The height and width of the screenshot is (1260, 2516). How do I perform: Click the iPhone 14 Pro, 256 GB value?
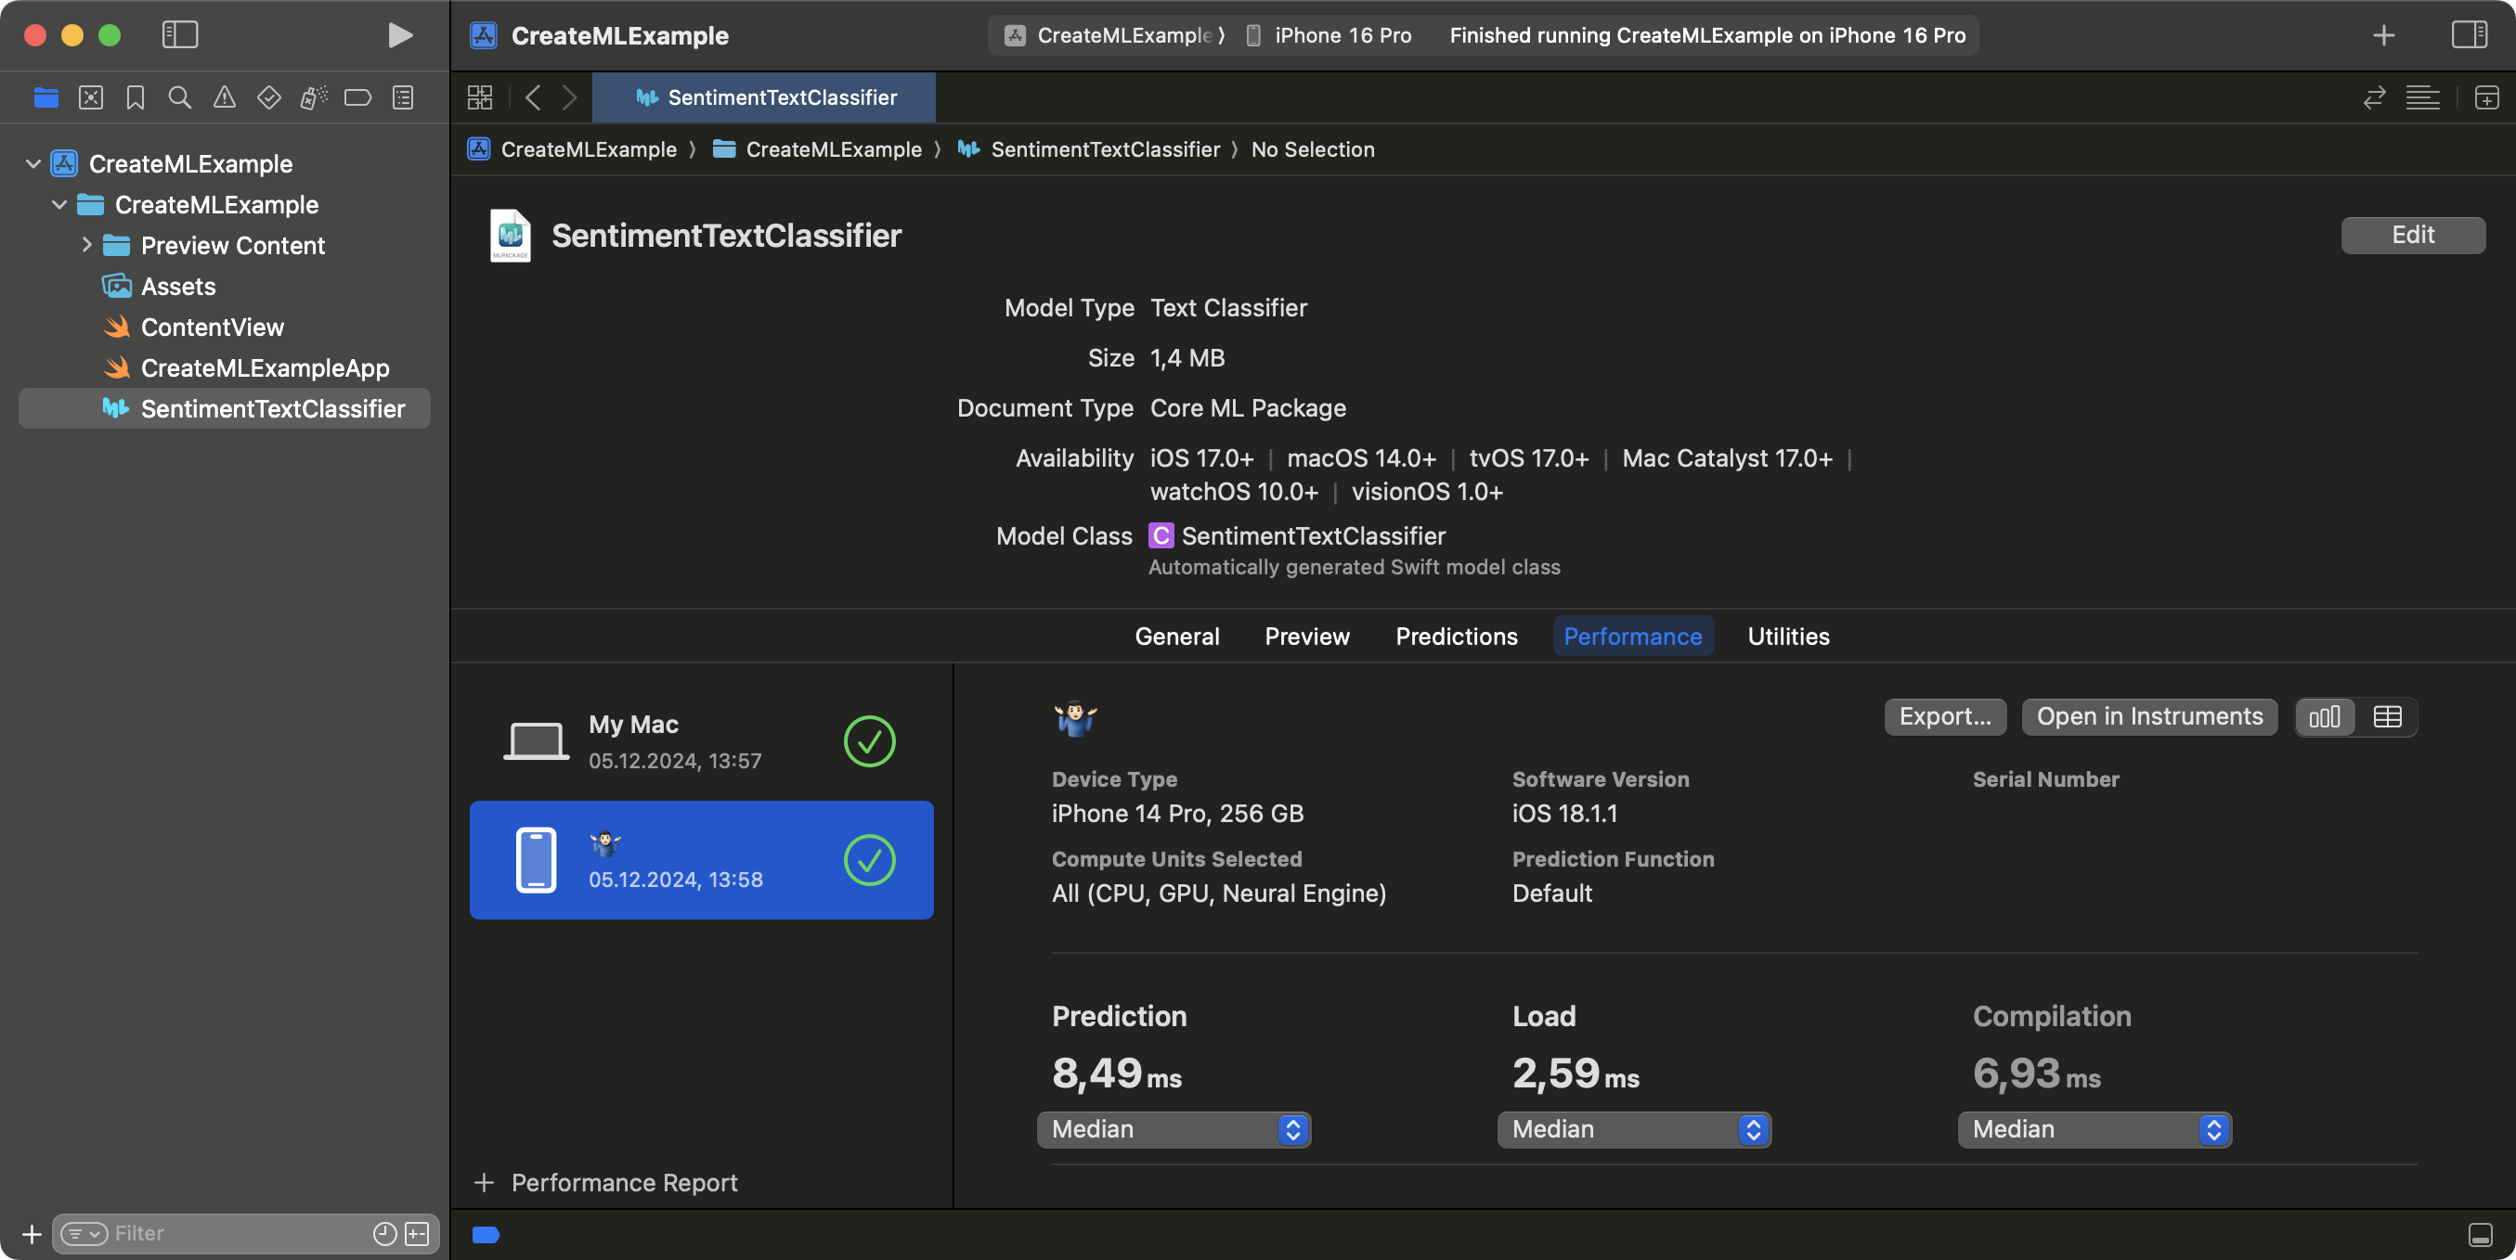[1177, 813]
